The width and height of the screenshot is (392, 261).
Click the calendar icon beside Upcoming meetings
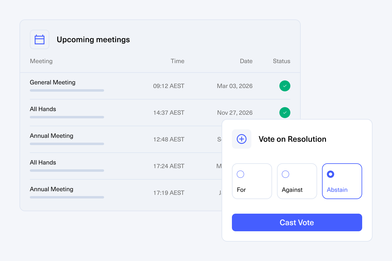(x=40, y=39)
